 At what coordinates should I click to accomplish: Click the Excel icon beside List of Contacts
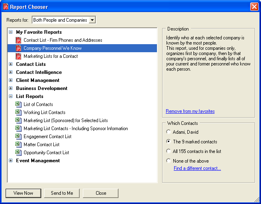(x=18, y=104)
